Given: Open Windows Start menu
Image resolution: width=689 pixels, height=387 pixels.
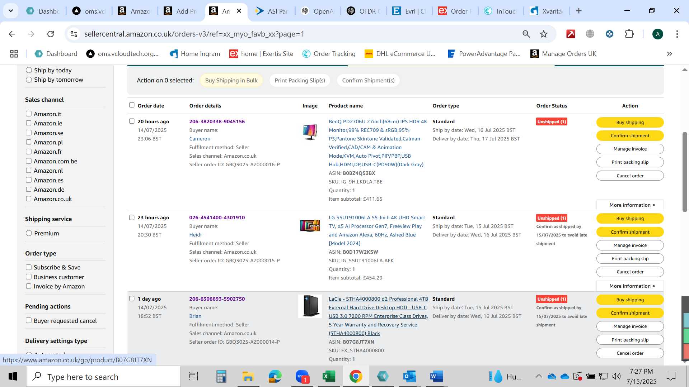Looking at the screenshot, I should (13, 377).
